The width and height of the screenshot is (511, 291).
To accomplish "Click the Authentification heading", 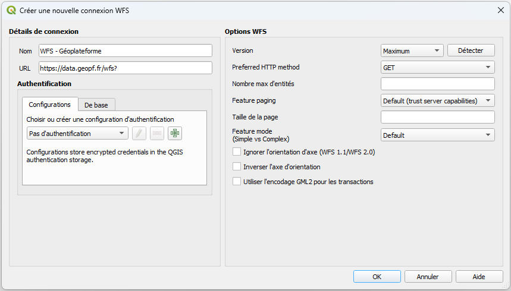I will 45,84.
